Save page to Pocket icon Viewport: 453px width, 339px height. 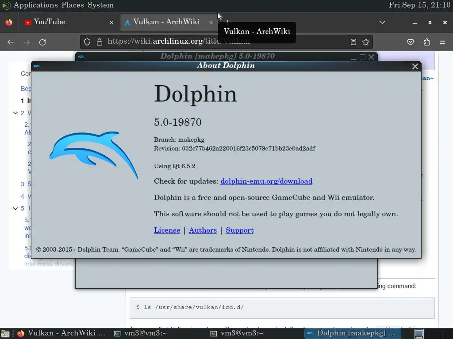click(x=410, y=42)
